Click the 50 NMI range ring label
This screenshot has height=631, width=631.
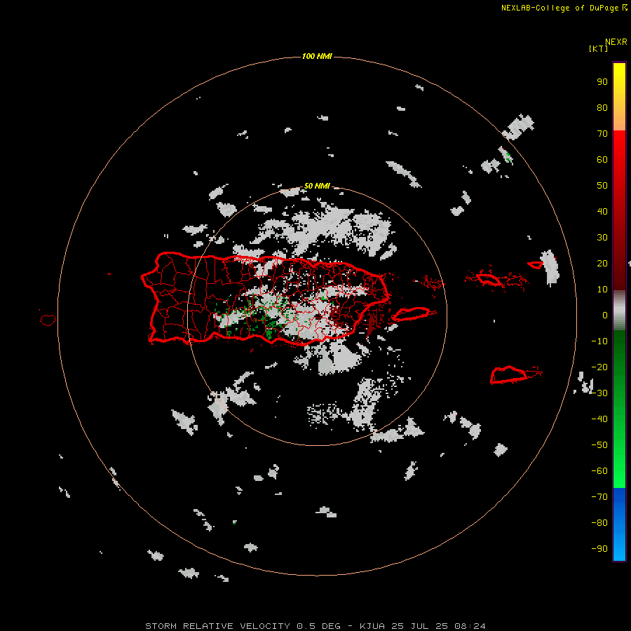point(317,186)
